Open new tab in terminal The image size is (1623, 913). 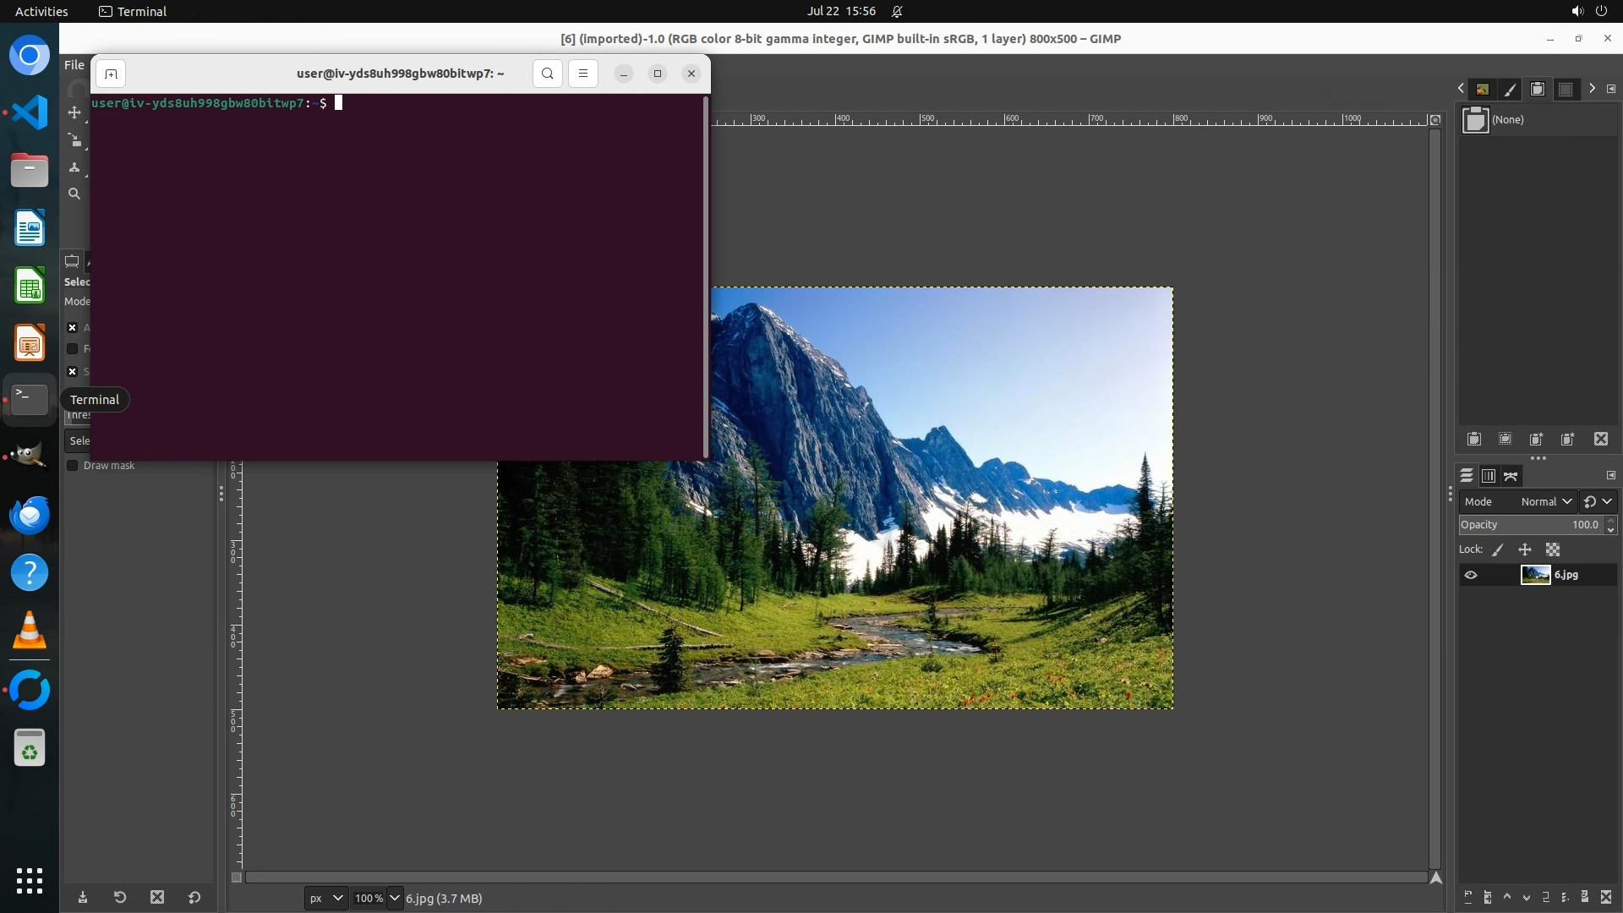pyautogui.click(x=111, y=74)
